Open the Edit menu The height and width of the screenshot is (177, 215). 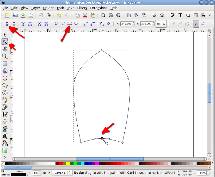(x=14, y=8)
